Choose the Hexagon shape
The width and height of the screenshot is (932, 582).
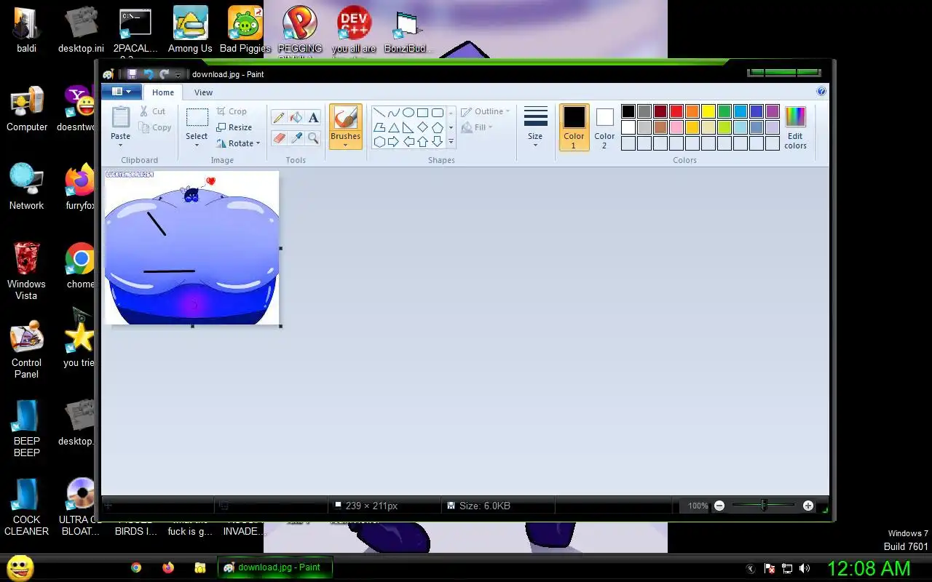[379, 142]
